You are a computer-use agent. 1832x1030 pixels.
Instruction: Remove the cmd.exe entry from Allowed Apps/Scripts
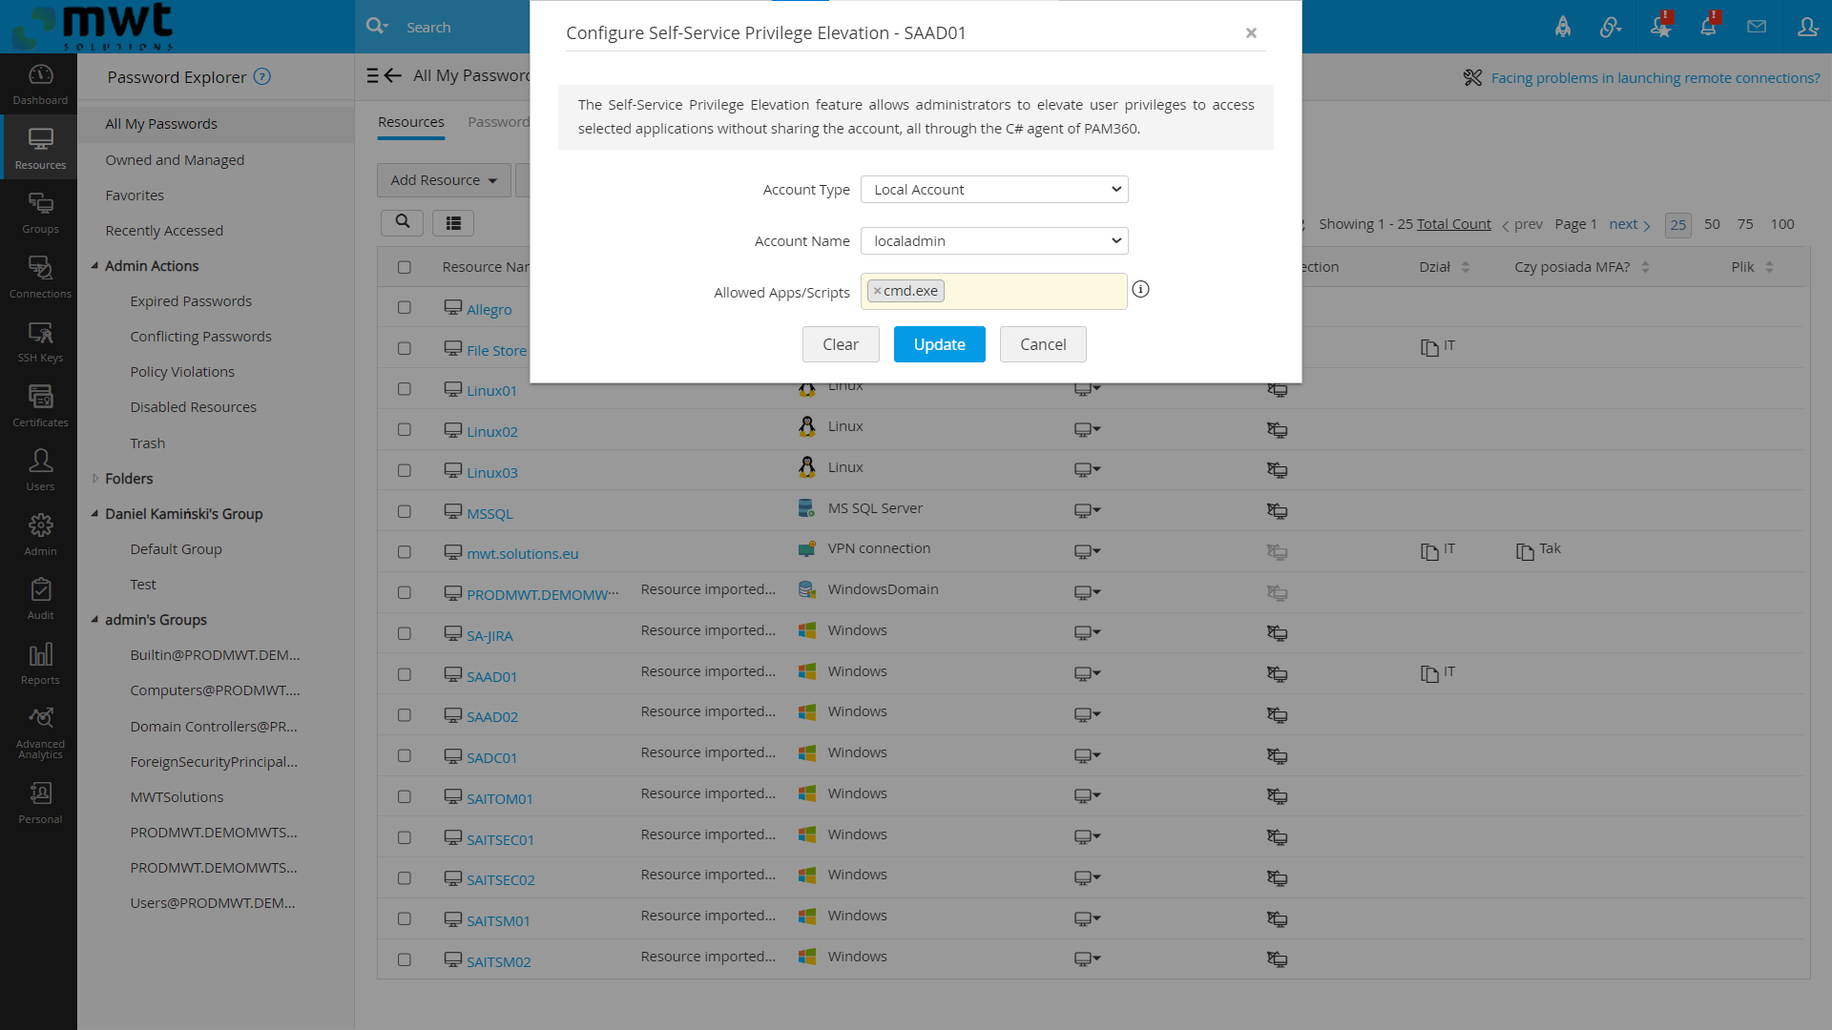[878, 291]
